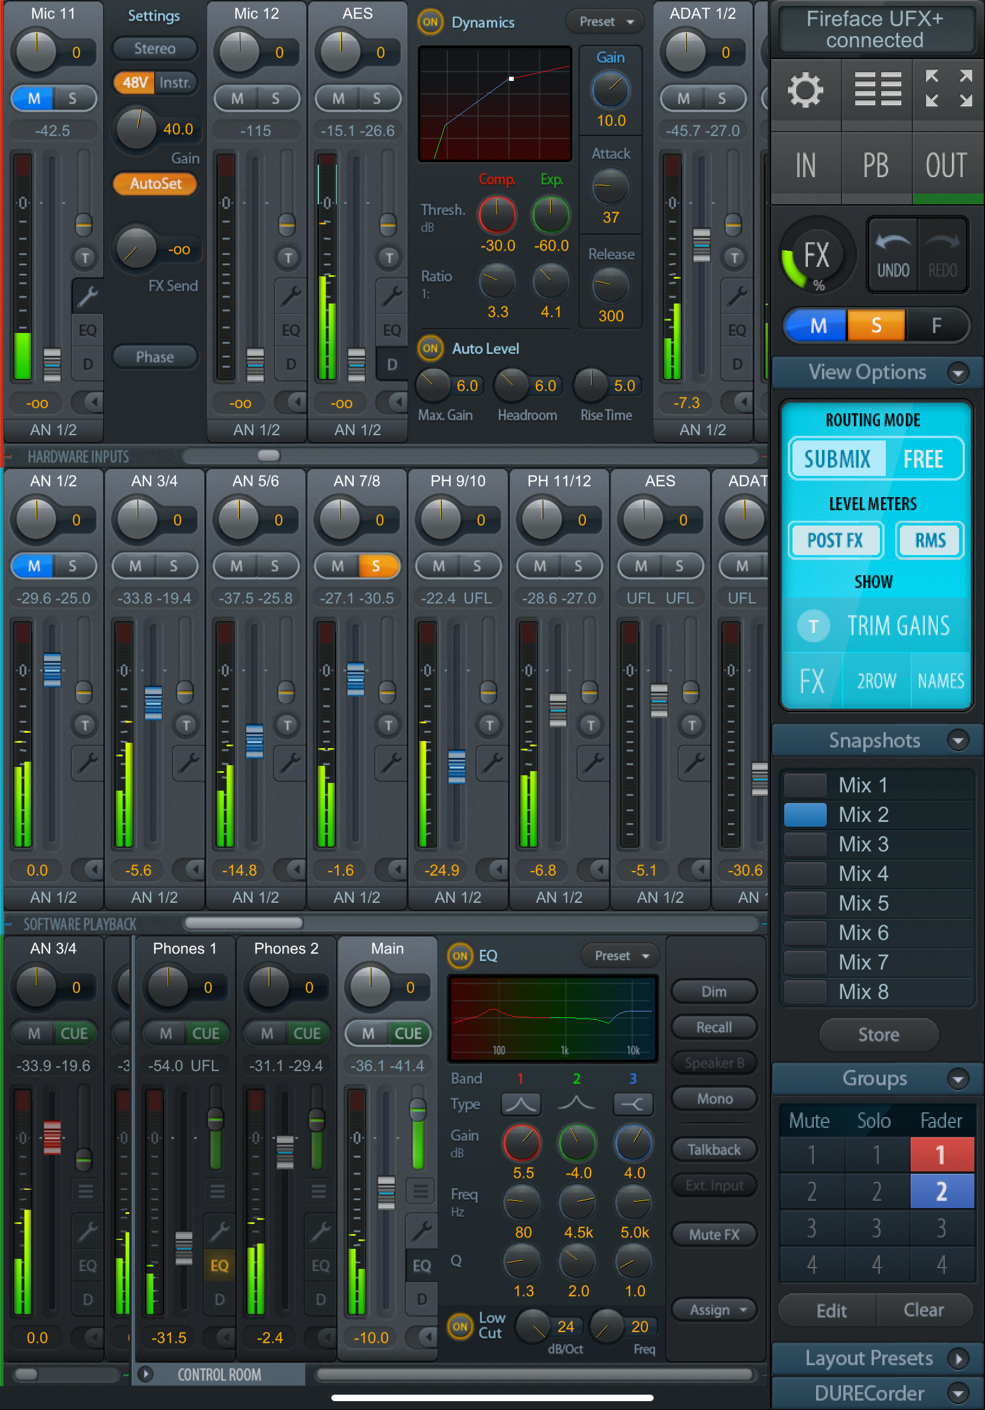The height and width of the screenshot is (1410, 985).
Task: Click the Talkback button
Action: coord(713,1149)
